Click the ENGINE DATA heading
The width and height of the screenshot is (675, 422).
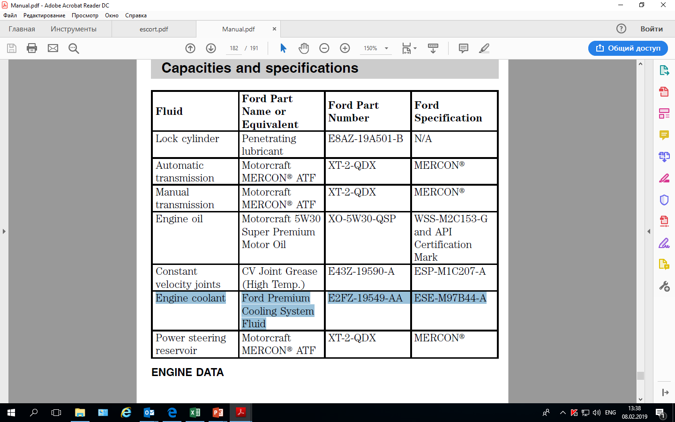[x=187, y=372]
